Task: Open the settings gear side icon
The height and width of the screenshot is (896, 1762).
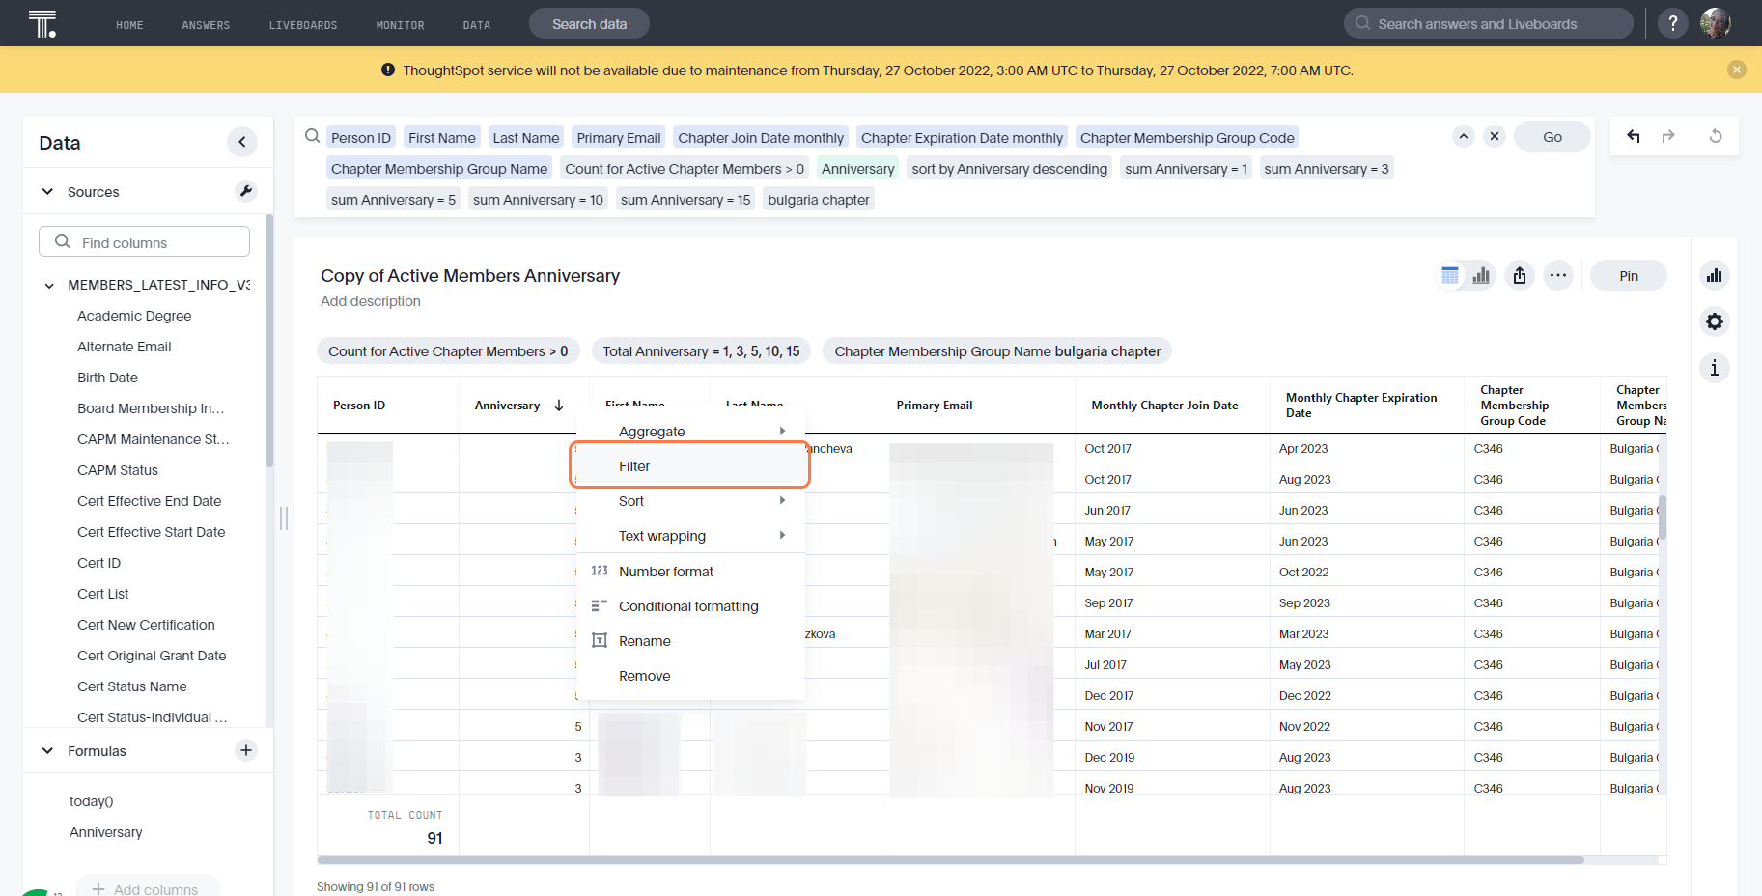Action: [1715, 322]
